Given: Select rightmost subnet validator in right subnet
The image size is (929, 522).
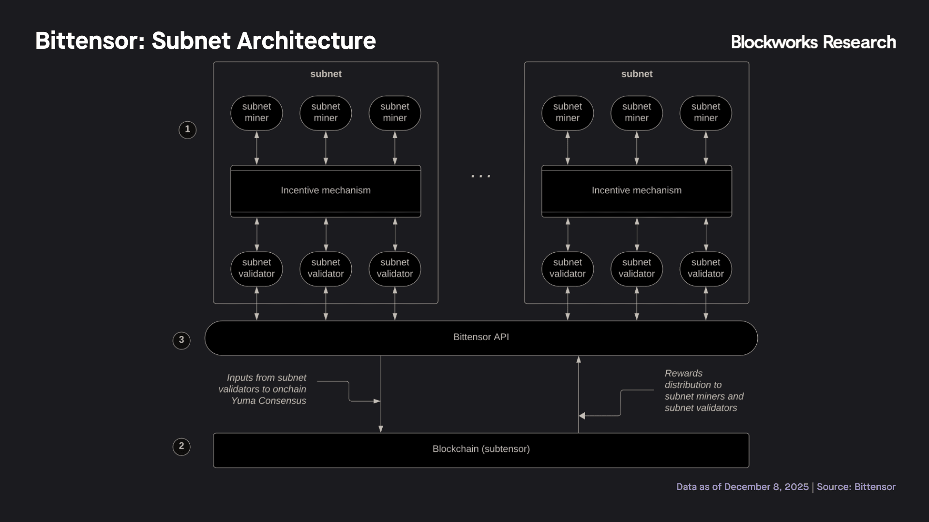Looking at the screenshot, I should coord(706,269).
